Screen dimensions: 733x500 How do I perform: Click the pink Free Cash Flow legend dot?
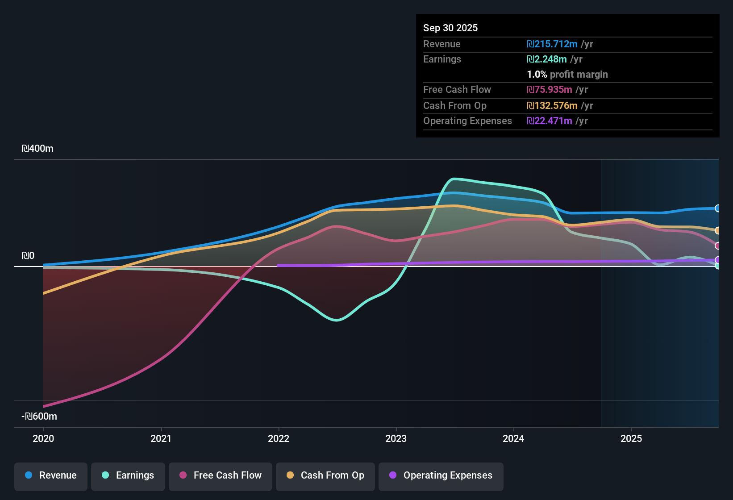[x=183, y=475]
